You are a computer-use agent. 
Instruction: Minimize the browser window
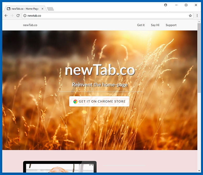click(176, 5)
